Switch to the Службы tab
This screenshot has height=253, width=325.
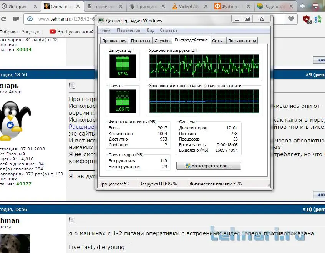pos(162,41)
